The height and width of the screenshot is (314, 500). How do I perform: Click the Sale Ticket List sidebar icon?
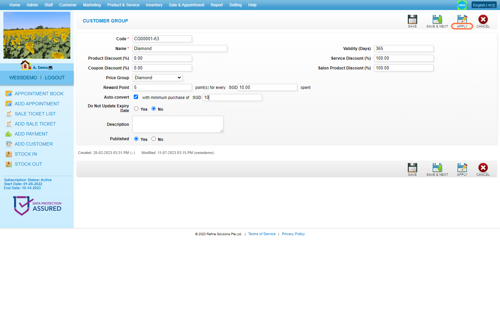point(9,114)
